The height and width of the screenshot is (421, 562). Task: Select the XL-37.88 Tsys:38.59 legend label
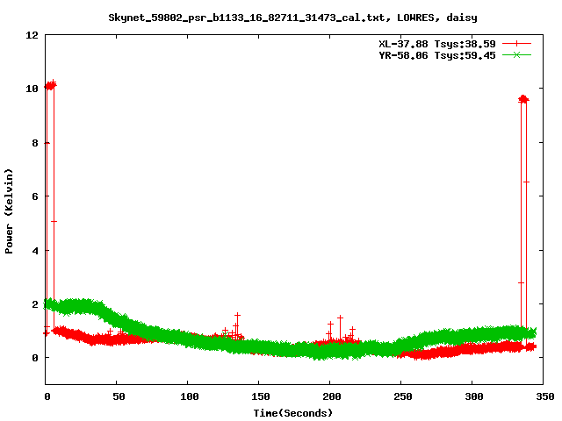[x=437, y=44]
